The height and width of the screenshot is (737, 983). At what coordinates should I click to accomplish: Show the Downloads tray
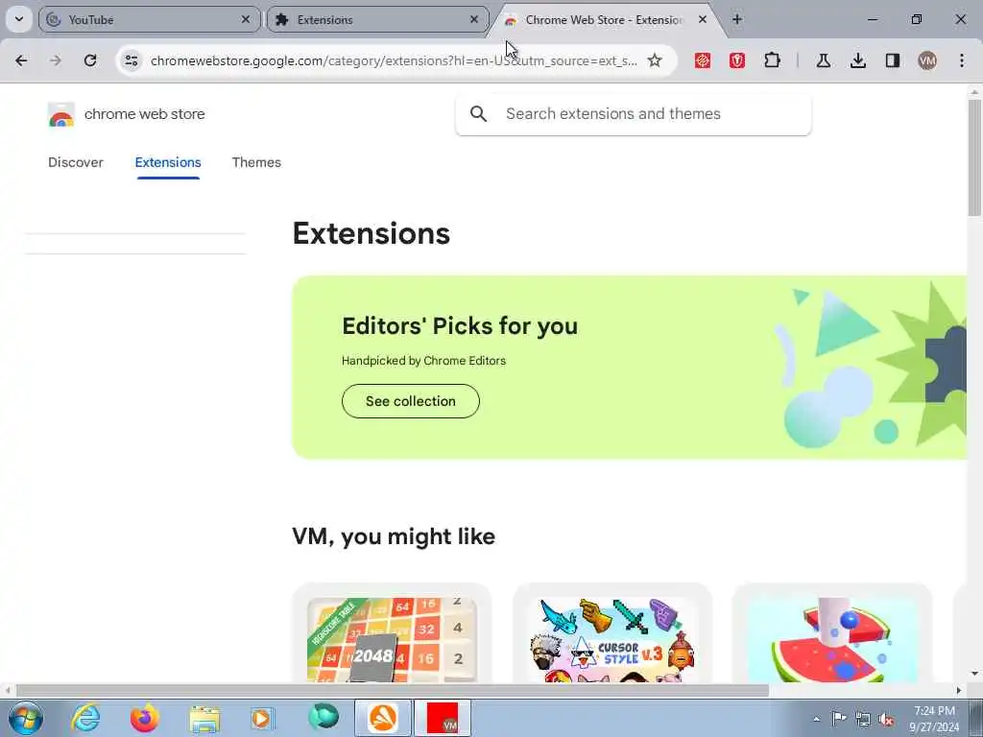tap(858, 60)
